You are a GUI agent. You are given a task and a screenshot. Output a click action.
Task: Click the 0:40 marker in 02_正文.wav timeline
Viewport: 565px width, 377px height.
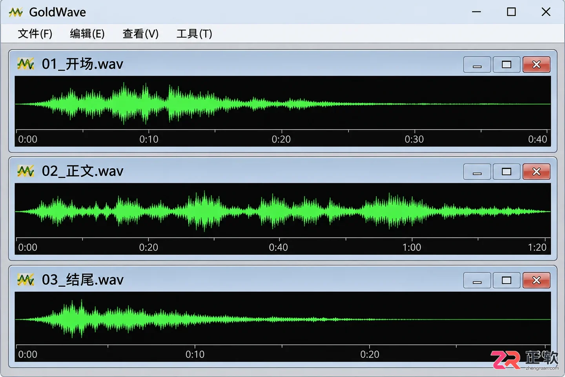click(x=278, y=247)
